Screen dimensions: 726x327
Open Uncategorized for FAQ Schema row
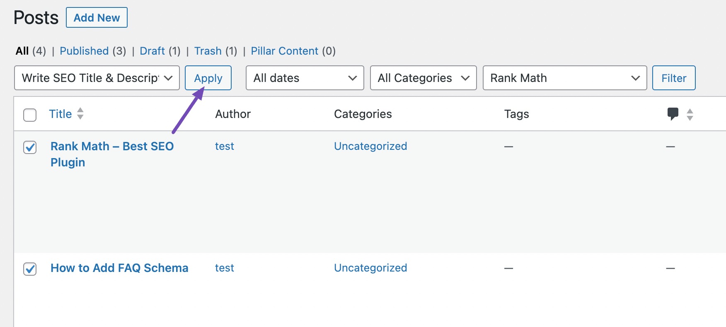pyautogui.click(x=370, y=268)
